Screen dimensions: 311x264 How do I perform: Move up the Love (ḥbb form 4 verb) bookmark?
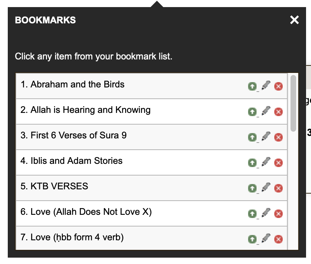pos(252,239)
